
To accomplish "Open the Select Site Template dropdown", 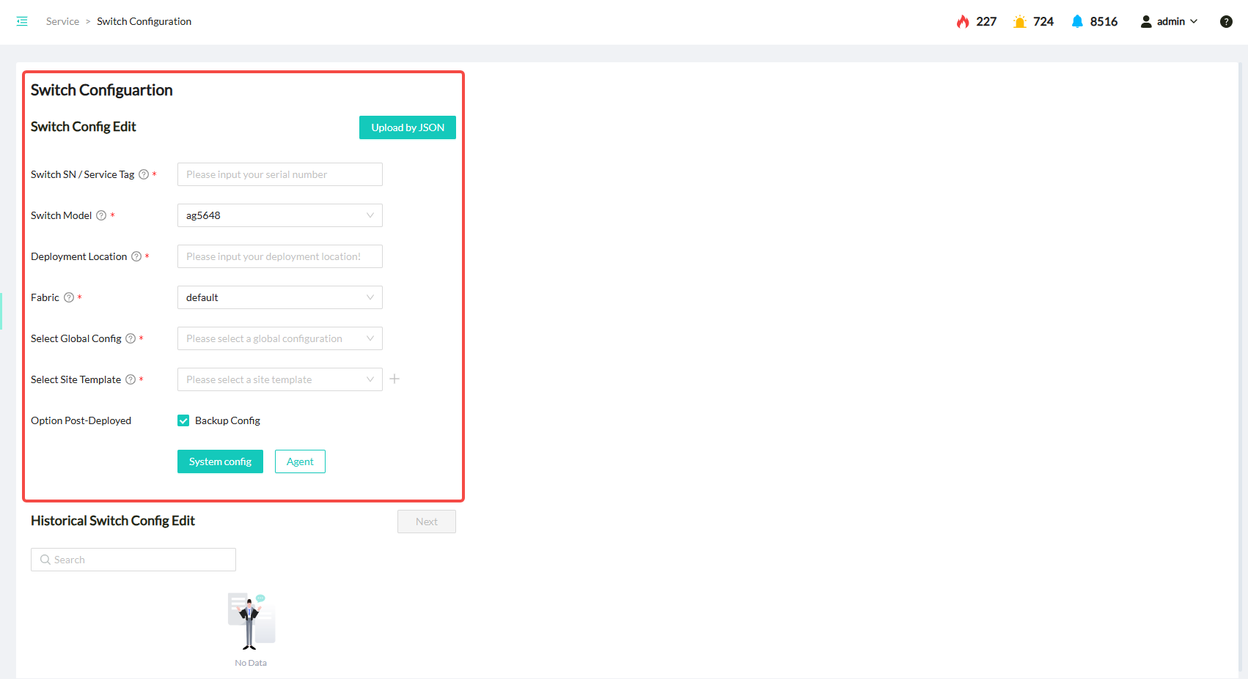I will [x=279, y=379].
